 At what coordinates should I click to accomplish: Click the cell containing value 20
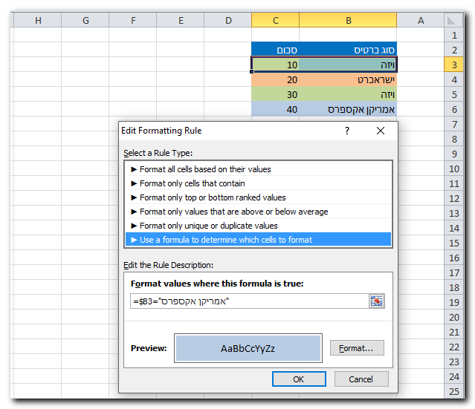coord(275,79)
